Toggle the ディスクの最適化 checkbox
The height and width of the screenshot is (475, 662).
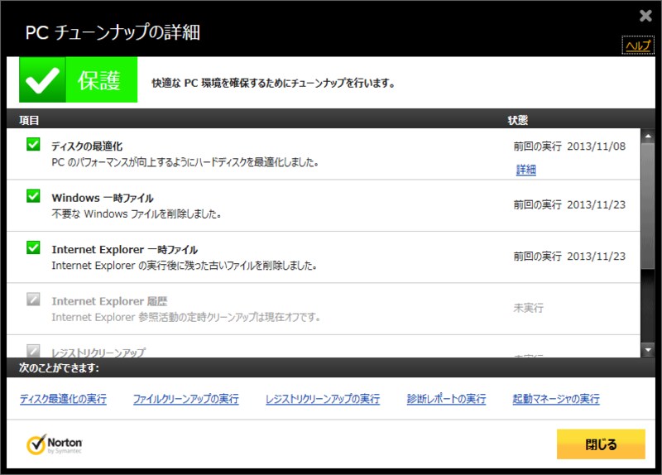coord(33,144)
